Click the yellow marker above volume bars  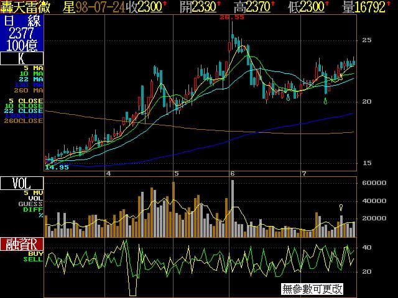tap(341, 207)
